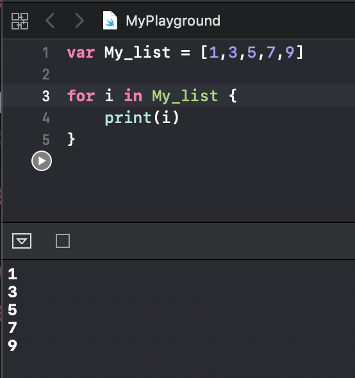
Task: Click My_list in the variable declaration
Action: (x=138, y=53)
